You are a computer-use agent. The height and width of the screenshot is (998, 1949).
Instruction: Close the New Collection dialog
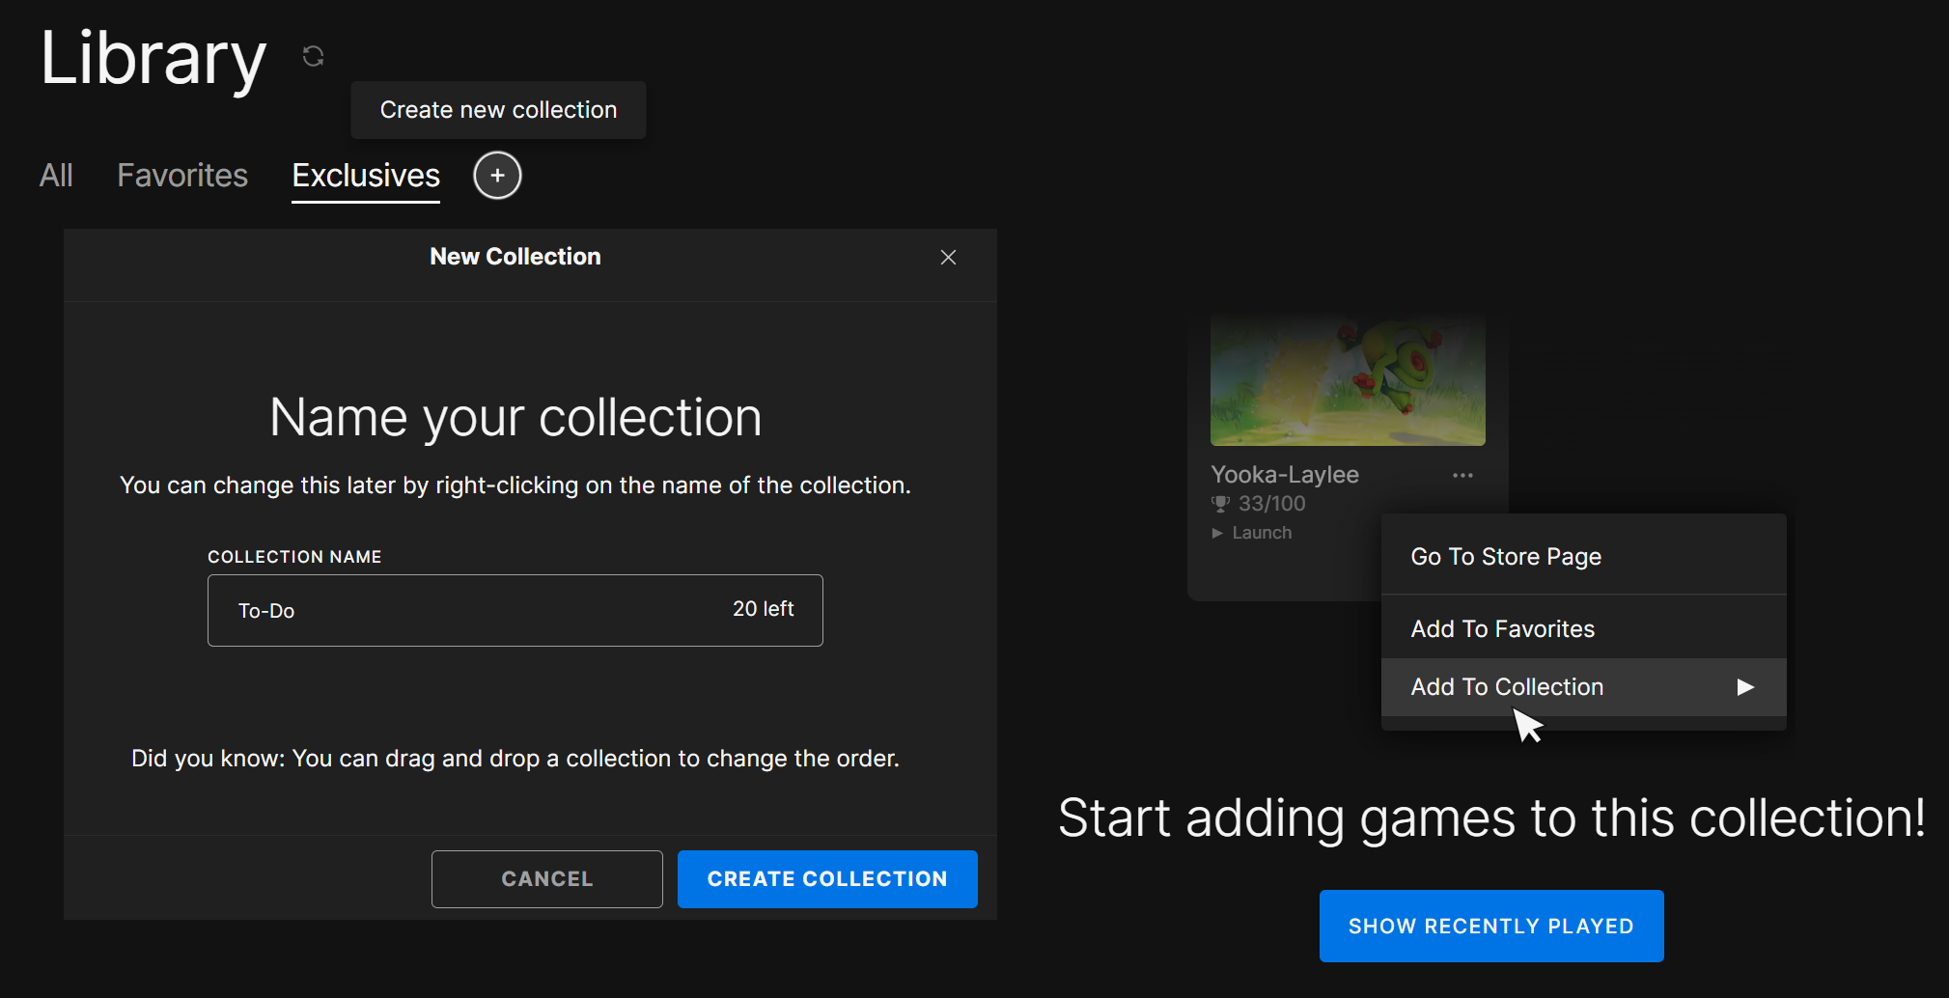tap(948, 257)
